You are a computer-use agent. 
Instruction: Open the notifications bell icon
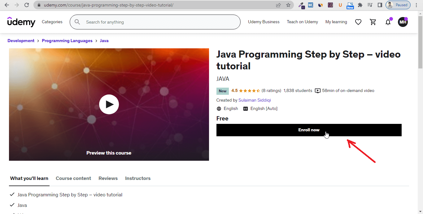click(x=388, y=22)
